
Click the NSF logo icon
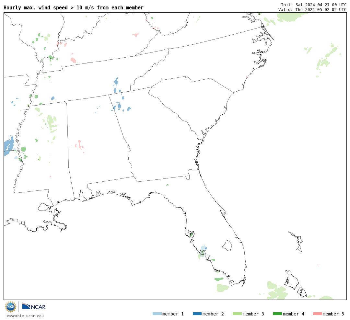(10, 307)
